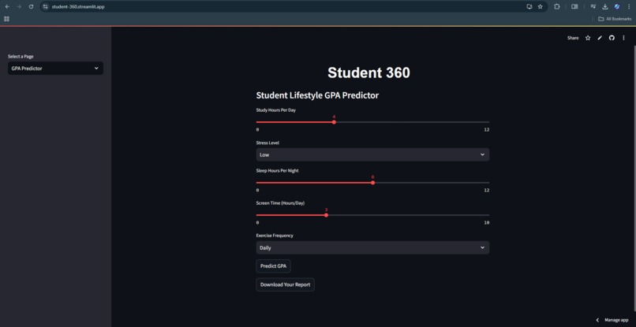Click the Student 360 page title
This screenshot has height=327, width=636.
369,72
